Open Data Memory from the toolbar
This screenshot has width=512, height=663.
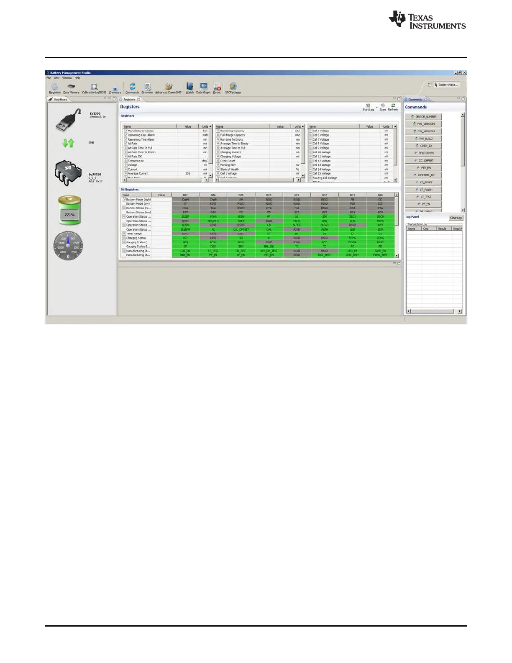(71, 88)
